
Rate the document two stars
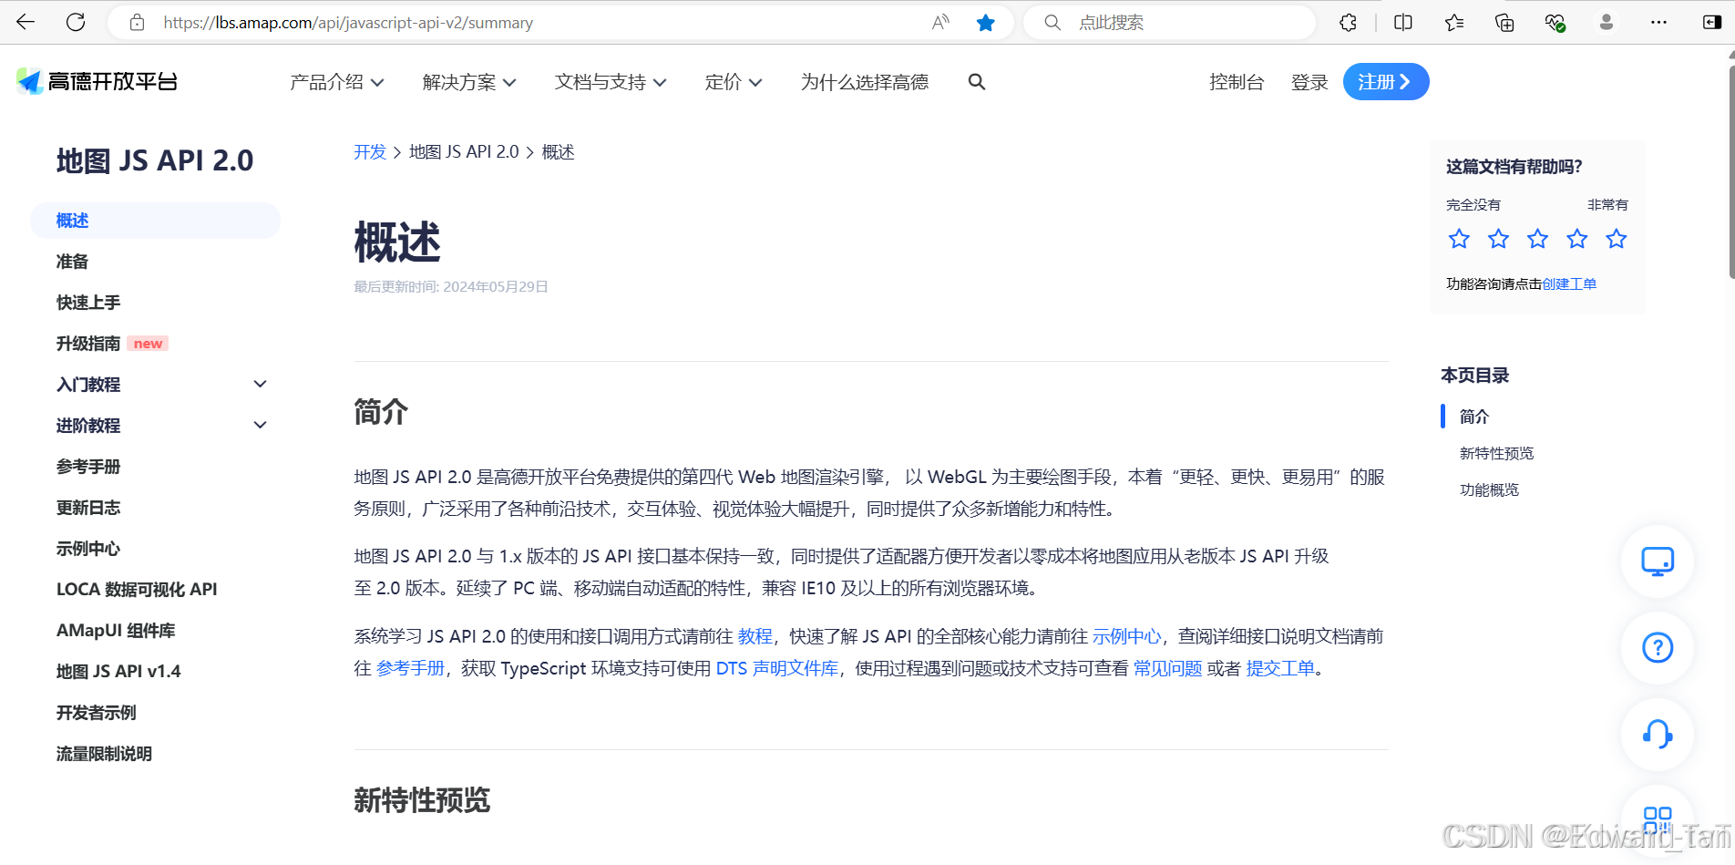click(1498, 239)
